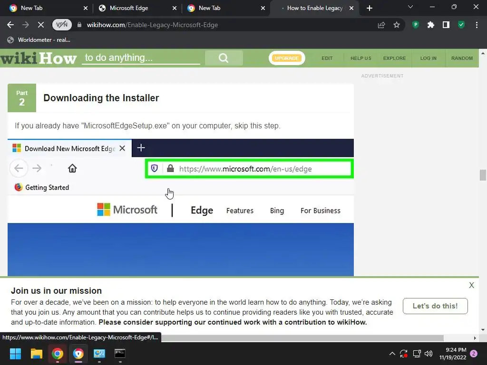Open the HELP US menu

click(360, 58)
